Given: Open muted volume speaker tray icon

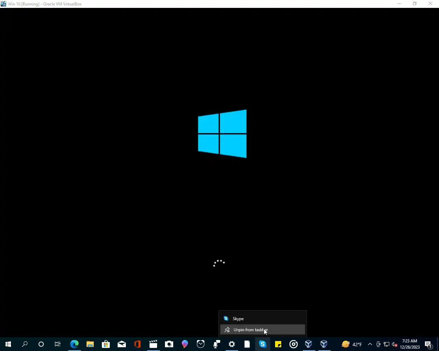Looking at the screenshot, I should coord(394,344).
